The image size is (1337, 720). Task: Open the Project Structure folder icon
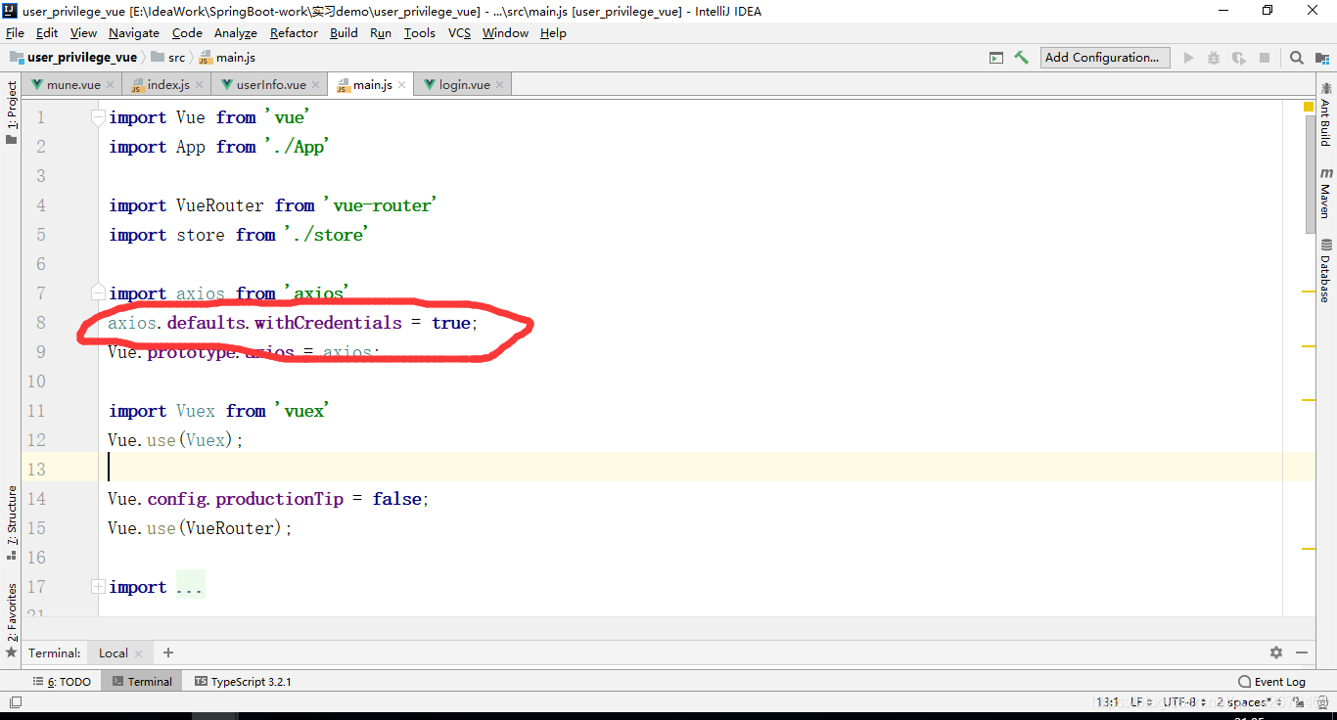point(1322,58)
